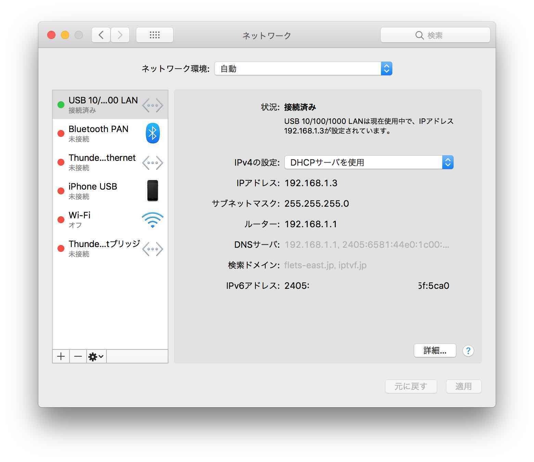This screenshot has height=462, width=534.
Task: Select USB 10/...00 LAN service
Action: pos(110,105)
